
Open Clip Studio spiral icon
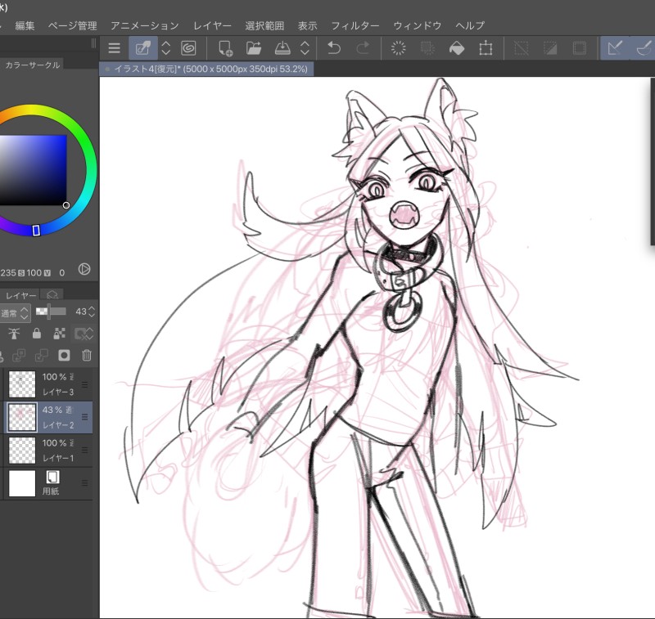pyautogui.click(x=188, y=48)
